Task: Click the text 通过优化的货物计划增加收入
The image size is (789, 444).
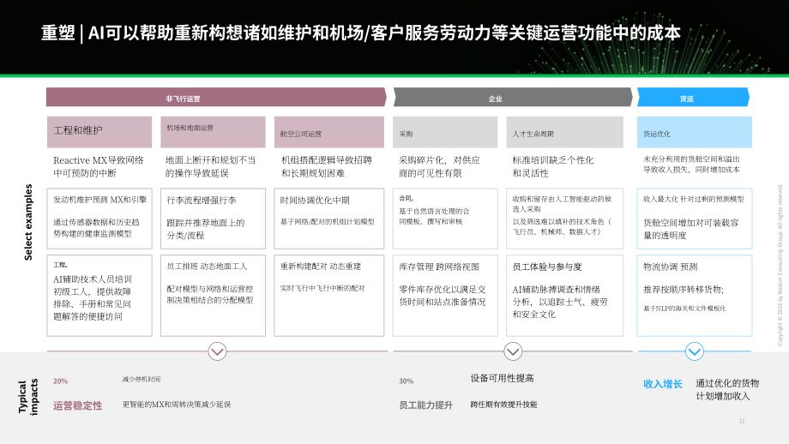Action: (x=727, y=390)
